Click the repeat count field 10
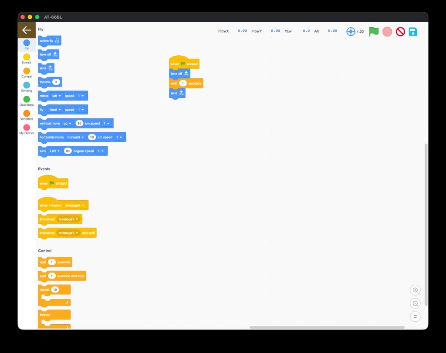The image size is (446, 353). point(55,289)
